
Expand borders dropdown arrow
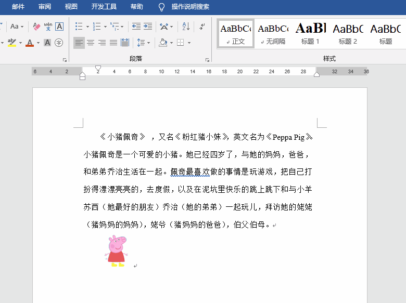[x=189, y=43]
